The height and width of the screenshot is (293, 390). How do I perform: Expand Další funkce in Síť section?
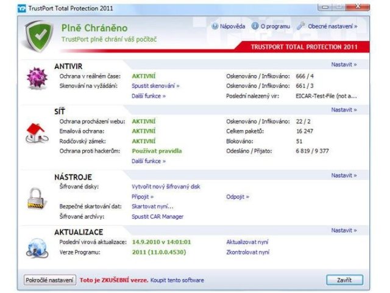(x=148, y=161)
